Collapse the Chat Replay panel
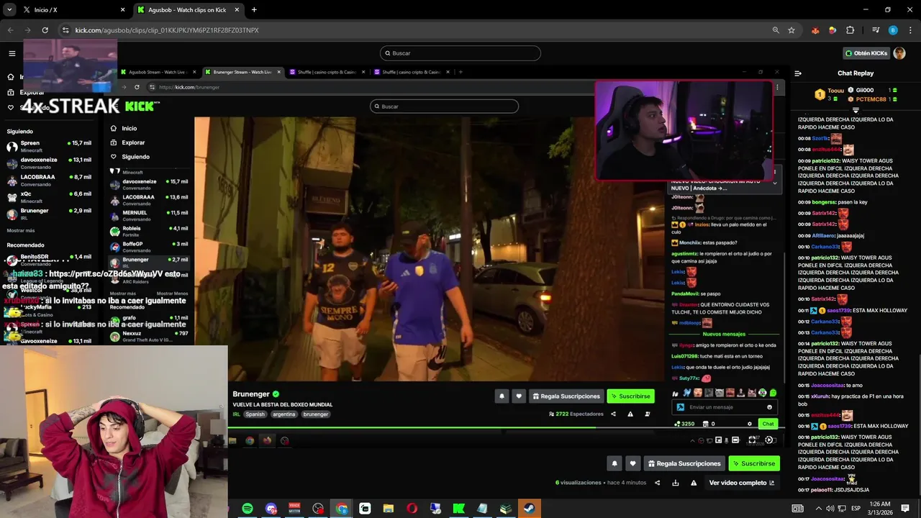 click(x=798, y=73)
